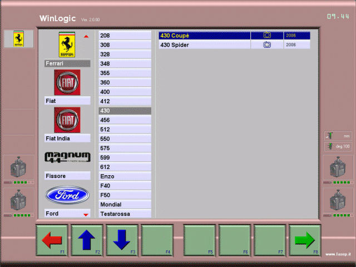Select the Ferrari brand label
The height and width of the screenshot is (267, 356).
point(67,63)
